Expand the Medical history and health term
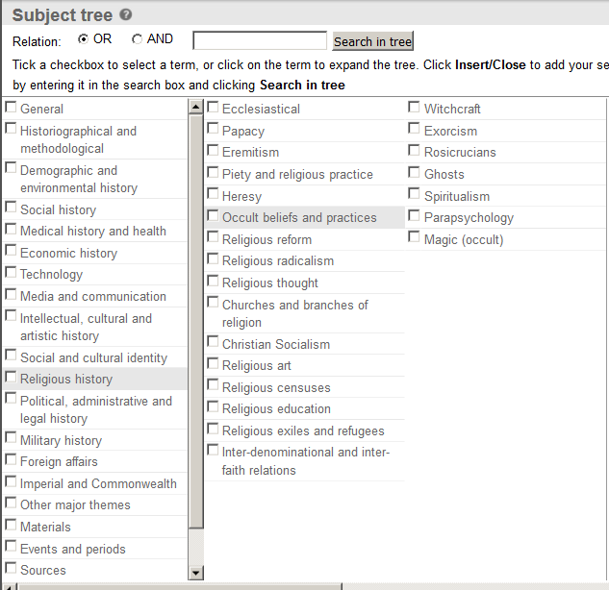 [92, 231]
